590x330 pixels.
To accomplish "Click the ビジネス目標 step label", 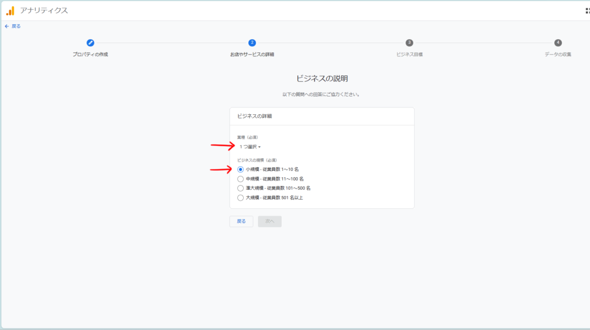I will [x=409, y=55].
